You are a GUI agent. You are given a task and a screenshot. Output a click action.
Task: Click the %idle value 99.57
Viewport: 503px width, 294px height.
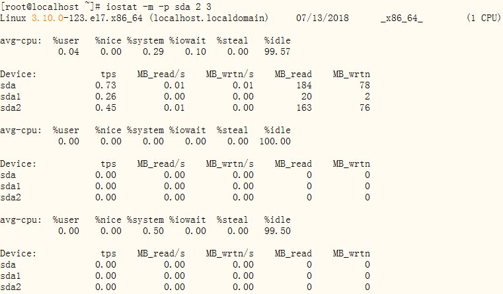click(x=278, y=52)
